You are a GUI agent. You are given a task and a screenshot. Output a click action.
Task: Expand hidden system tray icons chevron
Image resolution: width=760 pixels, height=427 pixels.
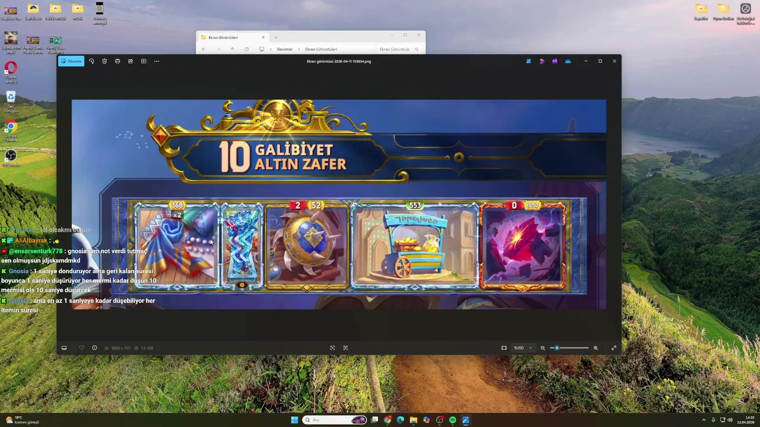[704, 420]
